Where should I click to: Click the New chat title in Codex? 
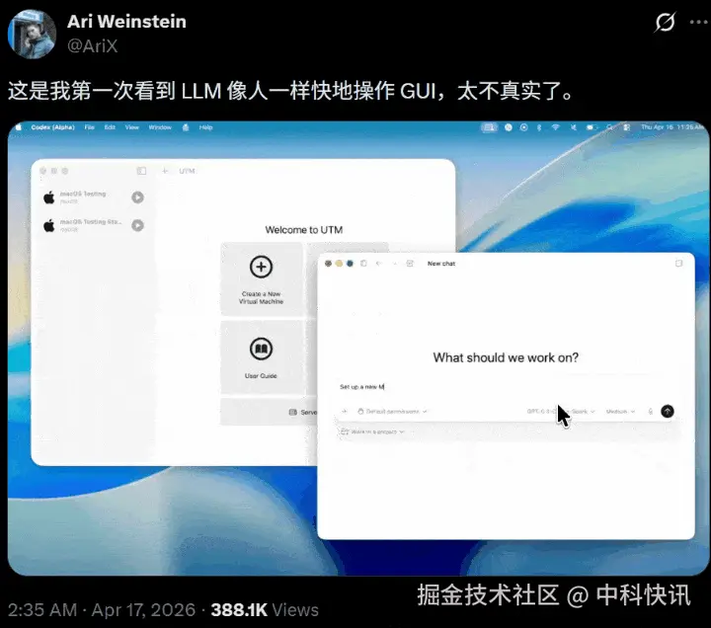pyautogui.click(x=441, y=264)
